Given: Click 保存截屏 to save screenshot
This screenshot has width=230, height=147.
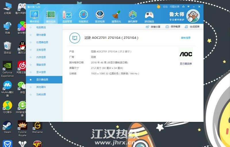Looking at the screenshot, I should (x=173, y=27).
